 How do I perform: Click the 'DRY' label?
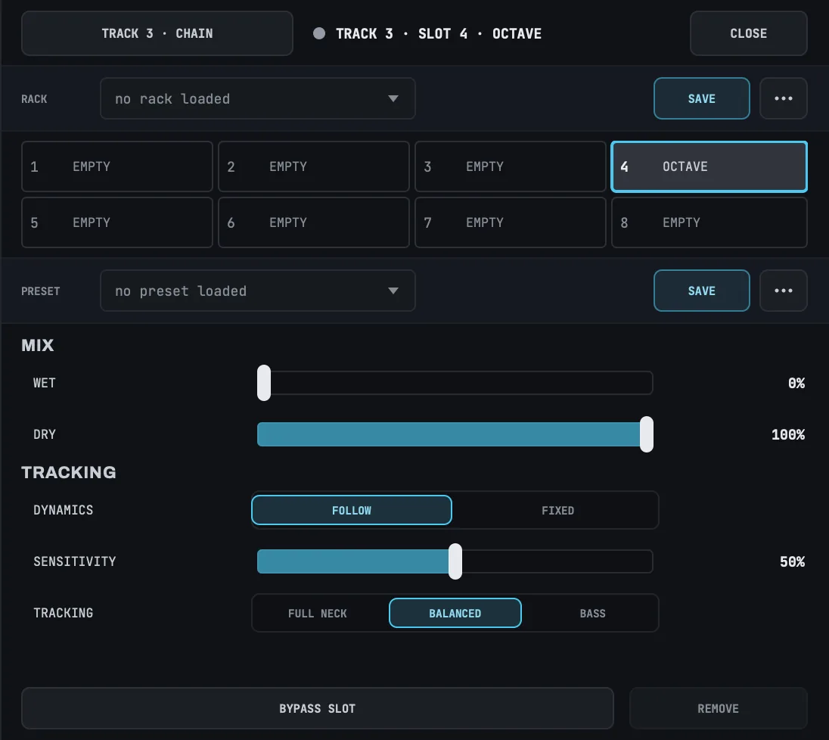coord(45,435)
